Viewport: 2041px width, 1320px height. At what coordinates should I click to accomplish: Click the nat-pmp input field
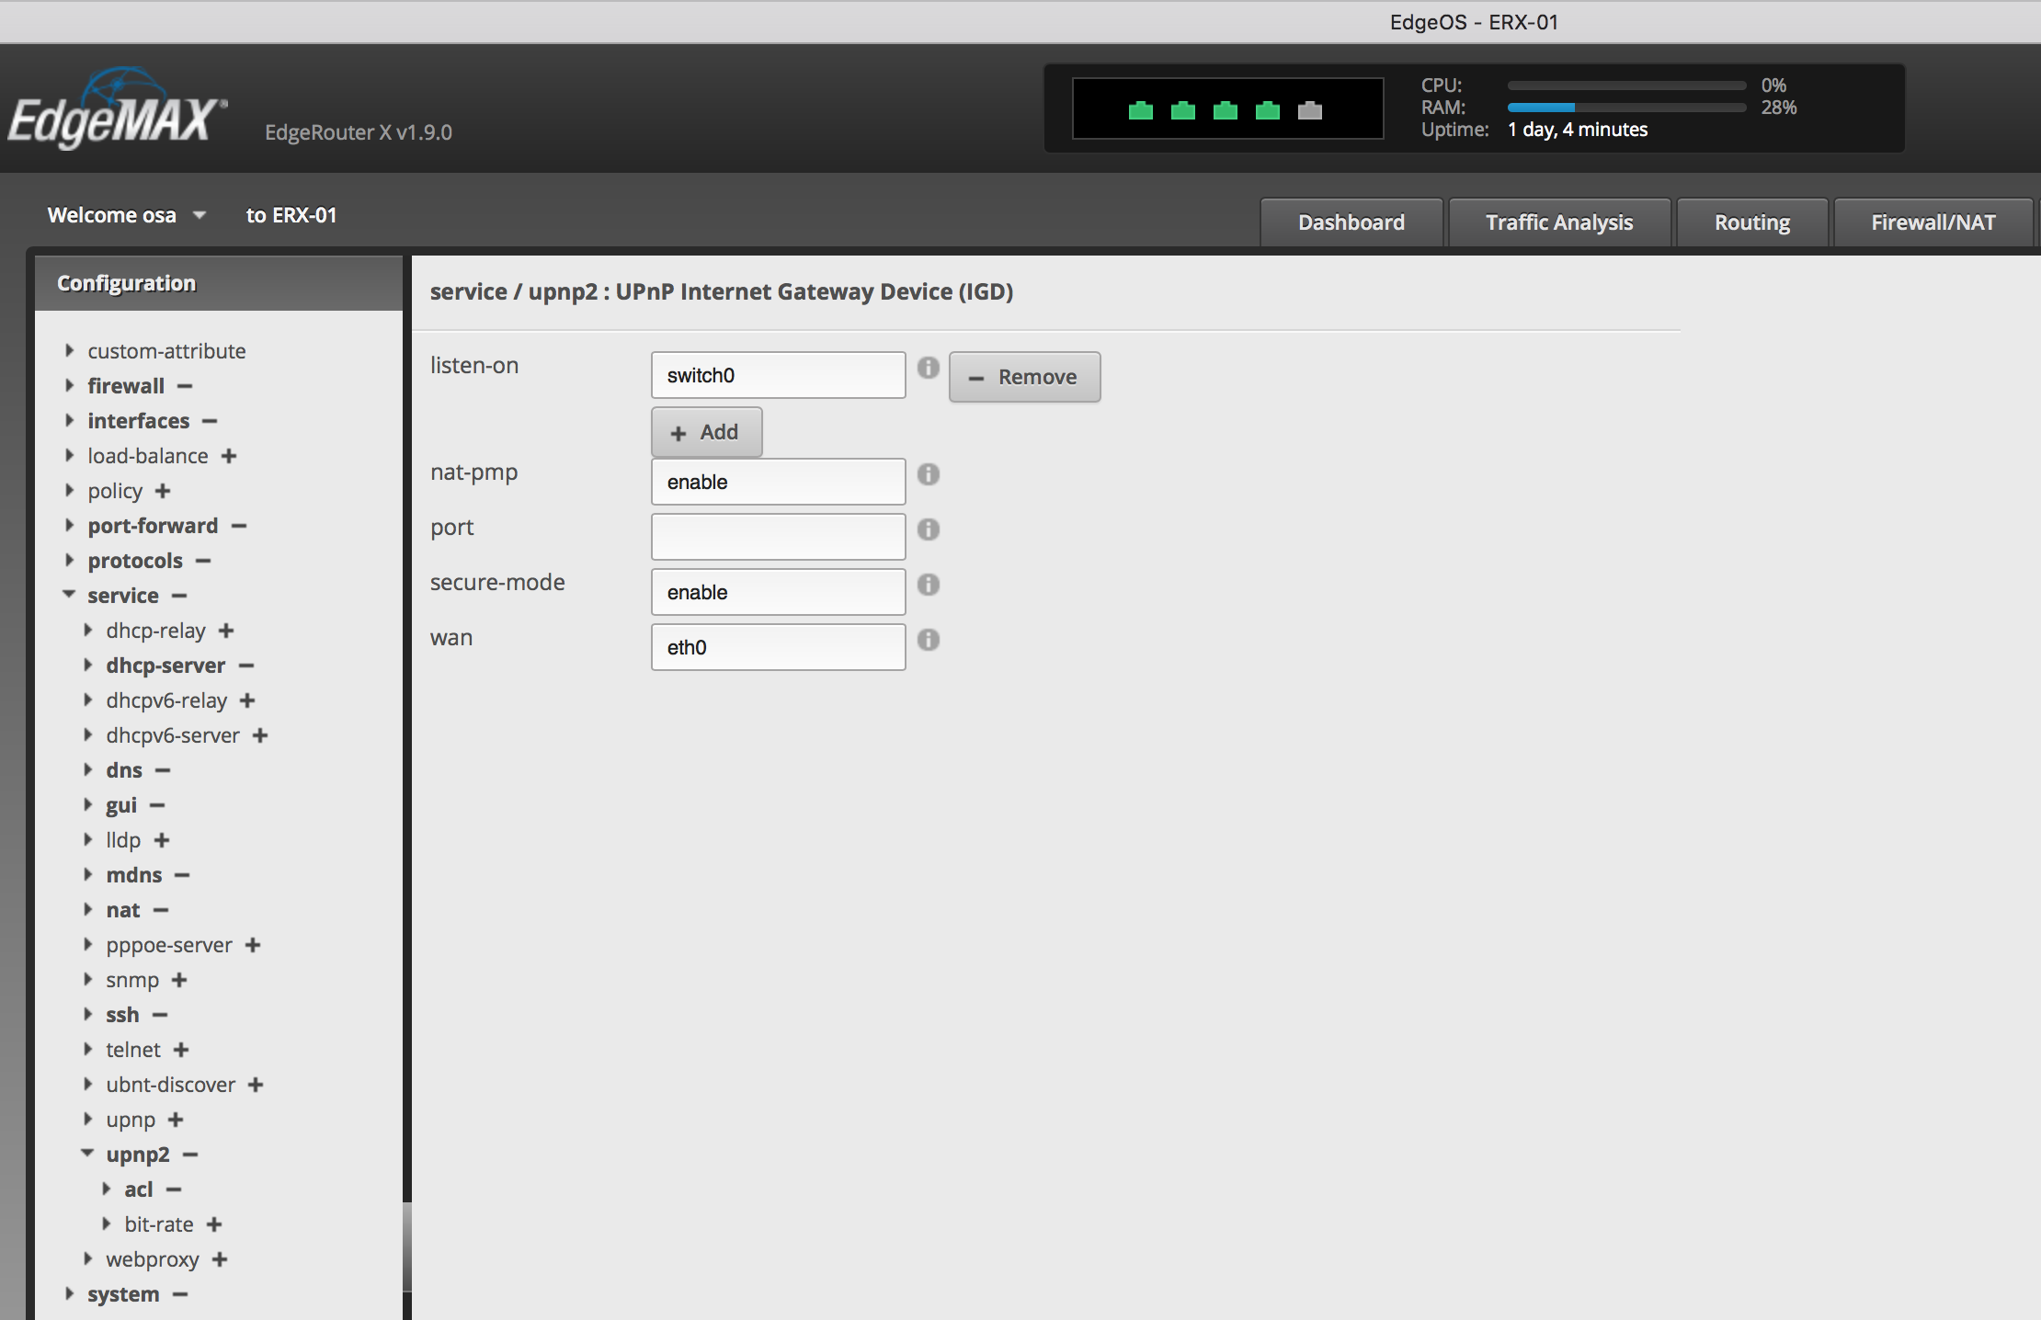pyautogui.click(x=778, y=482)
